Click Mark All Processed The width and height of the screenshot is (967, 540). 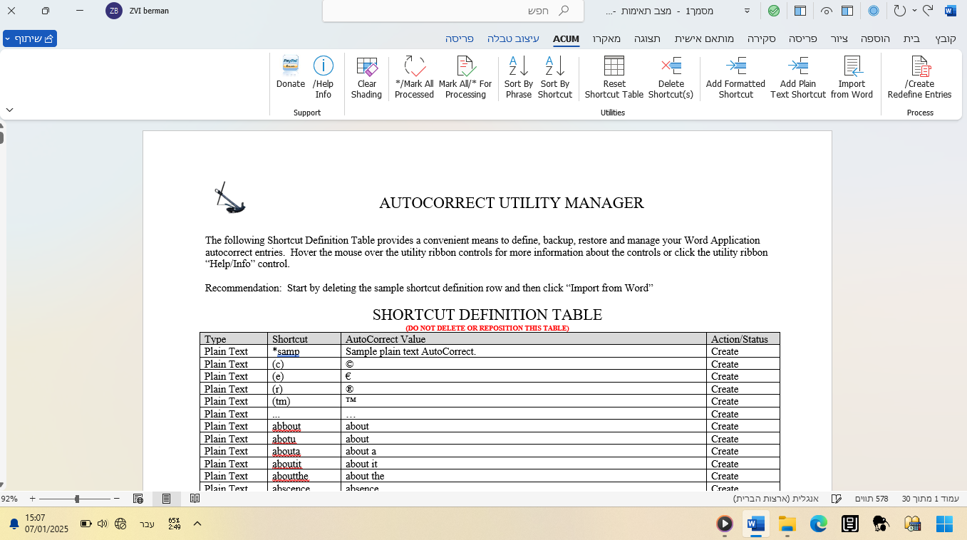click(414, 78)
